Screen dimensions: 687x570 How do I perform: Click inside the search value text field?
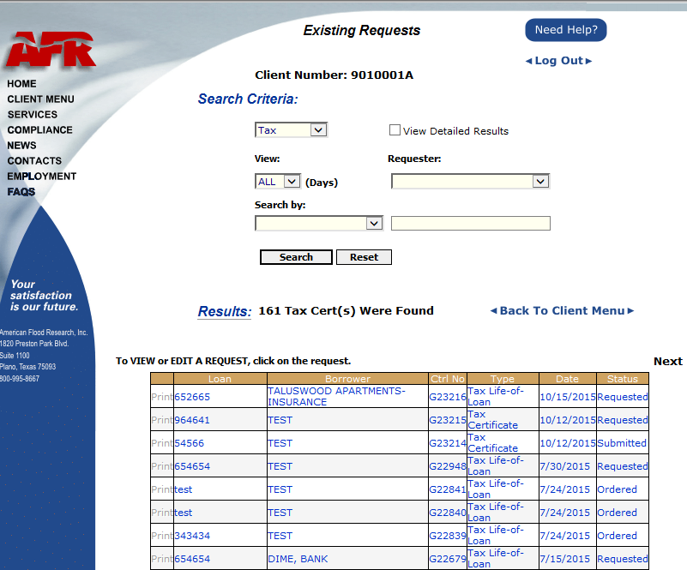click(x=470, y=223)
